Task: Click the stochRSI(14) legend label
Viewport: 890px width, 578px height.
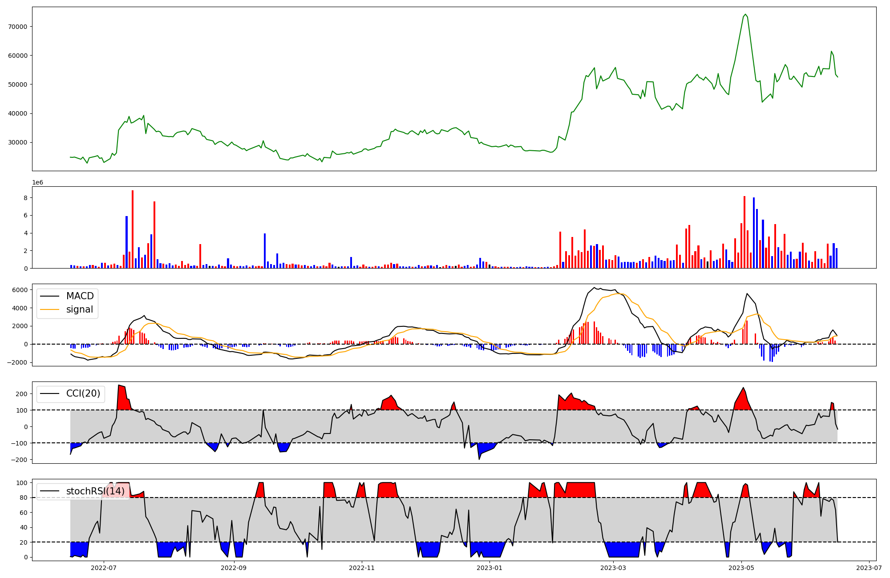Action: [96, 491]
